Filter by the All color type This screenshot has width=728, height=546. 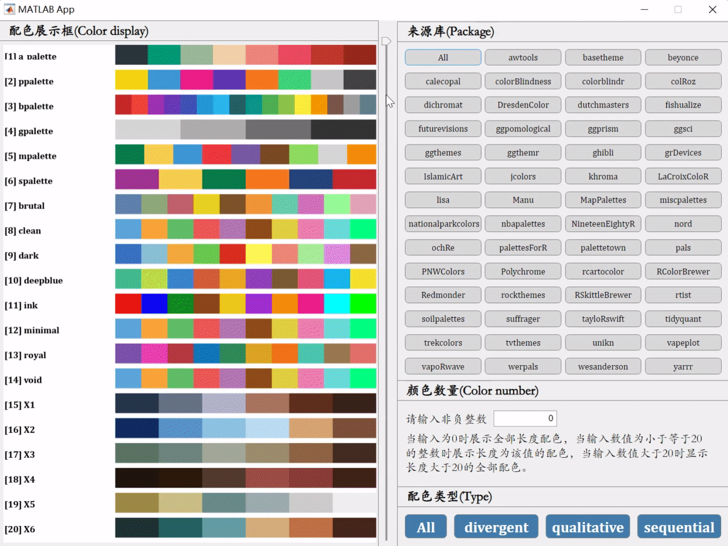pyautogui.click(x=426, y=527)
